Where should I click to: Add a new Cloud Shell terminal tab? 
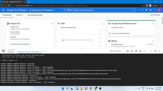coord(44,52)
